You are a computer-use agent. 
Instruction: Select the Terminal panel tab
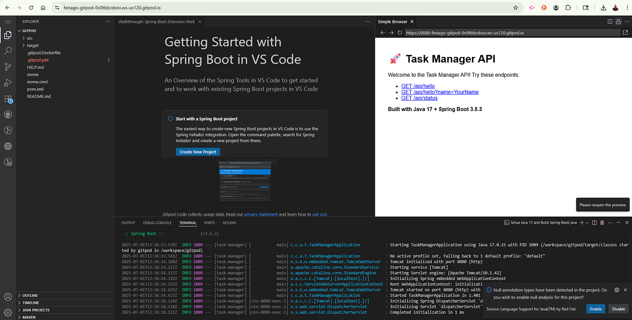click(188, 223)
